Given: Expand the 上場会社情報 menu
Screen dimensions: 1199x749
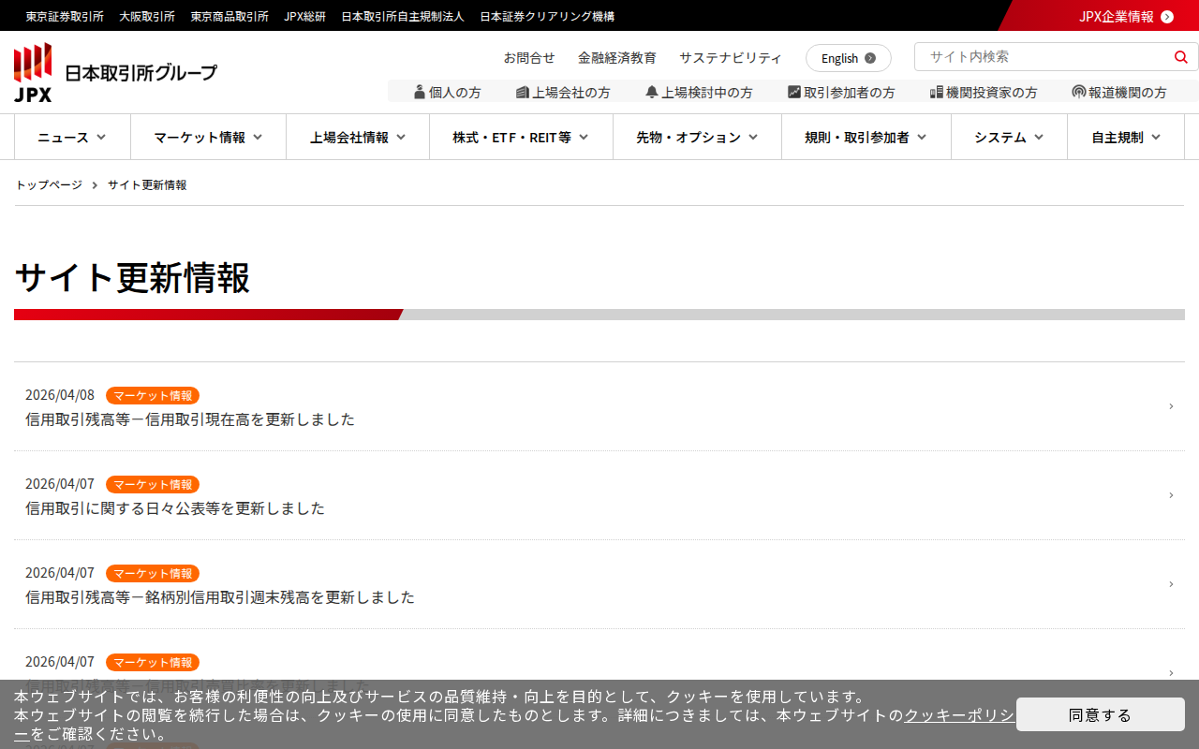Looking at the screenshot, I should 358,138.
